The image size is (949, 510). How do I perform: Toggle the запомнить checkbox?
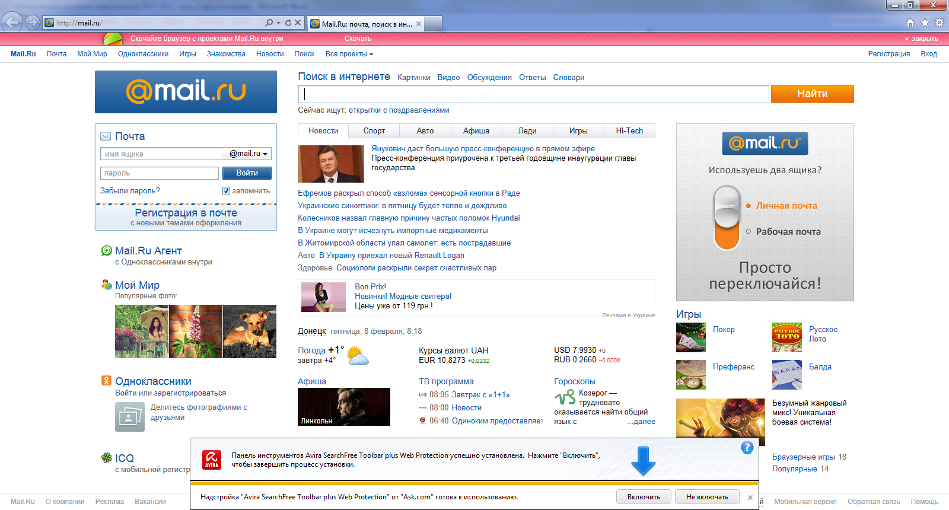click(x=226, y=191)
